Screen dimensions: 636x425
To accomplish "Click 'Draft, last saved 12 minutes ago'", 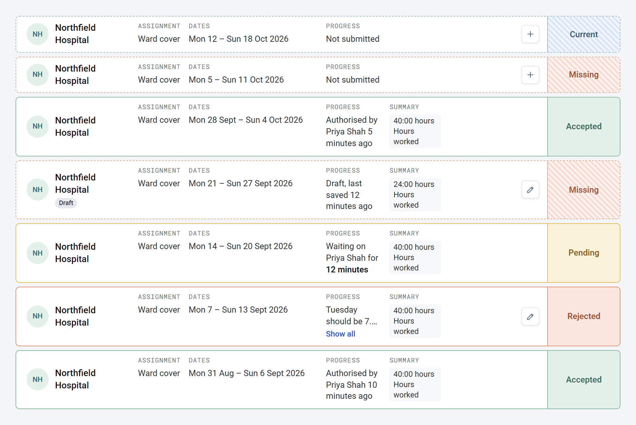I will click(349, 195).
